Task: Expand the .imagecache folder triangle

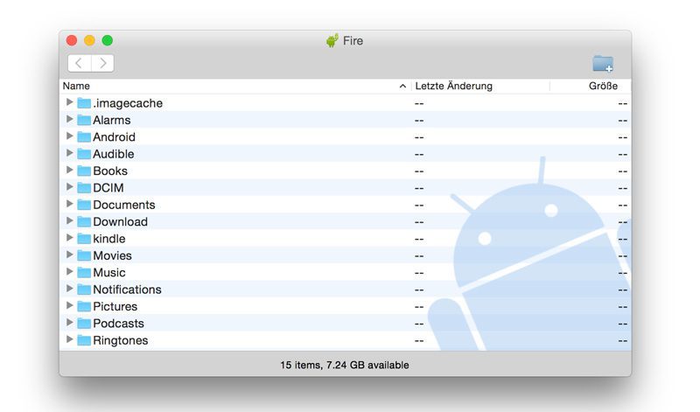Action: coord(69,102)
